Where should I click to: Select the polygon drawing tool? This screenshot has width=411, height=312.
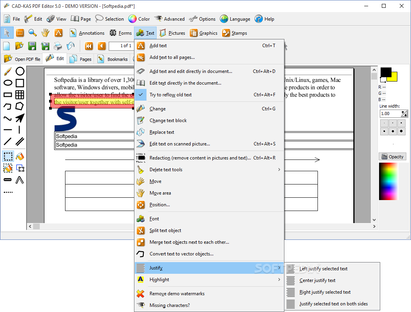20,106
